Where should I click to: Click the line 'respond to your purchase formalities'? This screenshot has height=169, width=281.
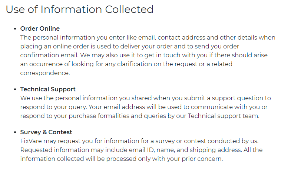(140, 116)
